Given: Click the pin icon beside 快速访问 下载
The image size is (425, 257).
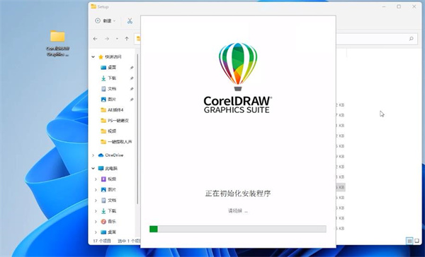Looking at the screenshot, I should pyautogui.click(x=132, y=78).
